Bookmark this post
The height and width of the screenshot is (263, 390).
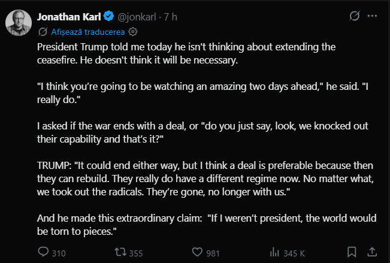pos(352,252)
